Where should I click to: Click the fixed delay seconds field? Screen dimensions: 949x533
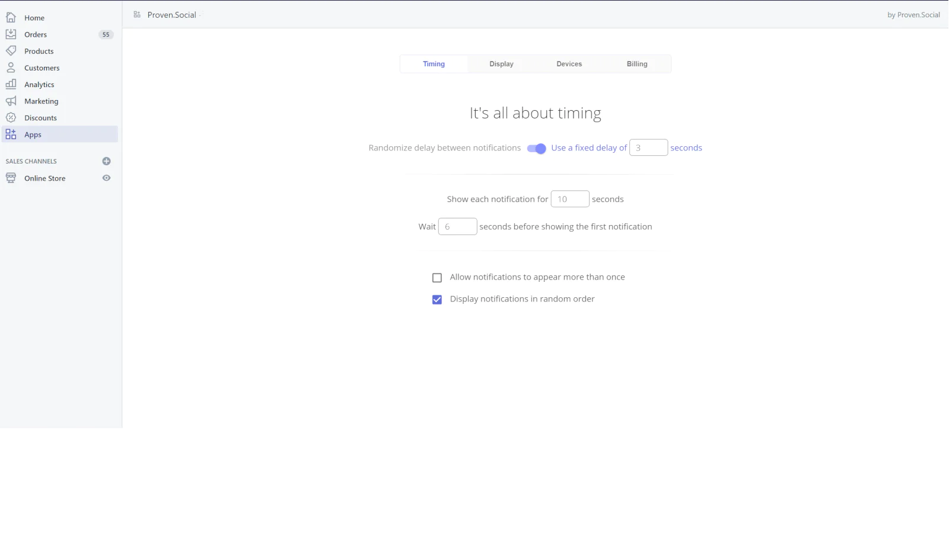coord(648,148)
